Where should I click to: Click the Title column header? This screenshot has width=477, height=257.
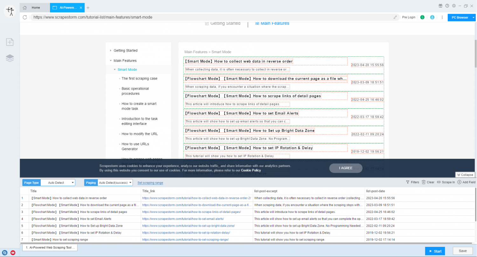85,191
